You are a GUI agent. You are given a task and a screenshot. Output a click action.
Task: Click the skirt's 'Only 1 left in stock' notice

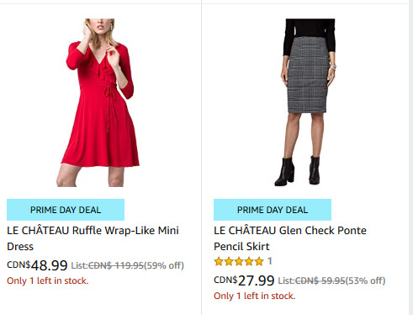coord(255,296)
